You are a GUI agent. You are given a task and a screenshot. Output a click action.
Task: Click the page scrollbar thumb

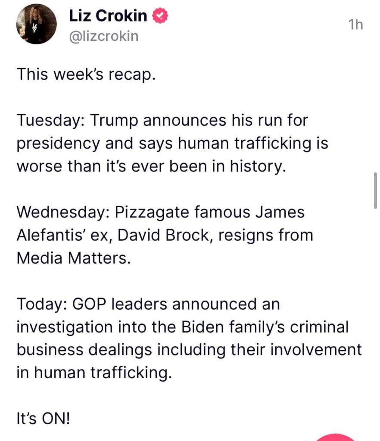point(376,190)
